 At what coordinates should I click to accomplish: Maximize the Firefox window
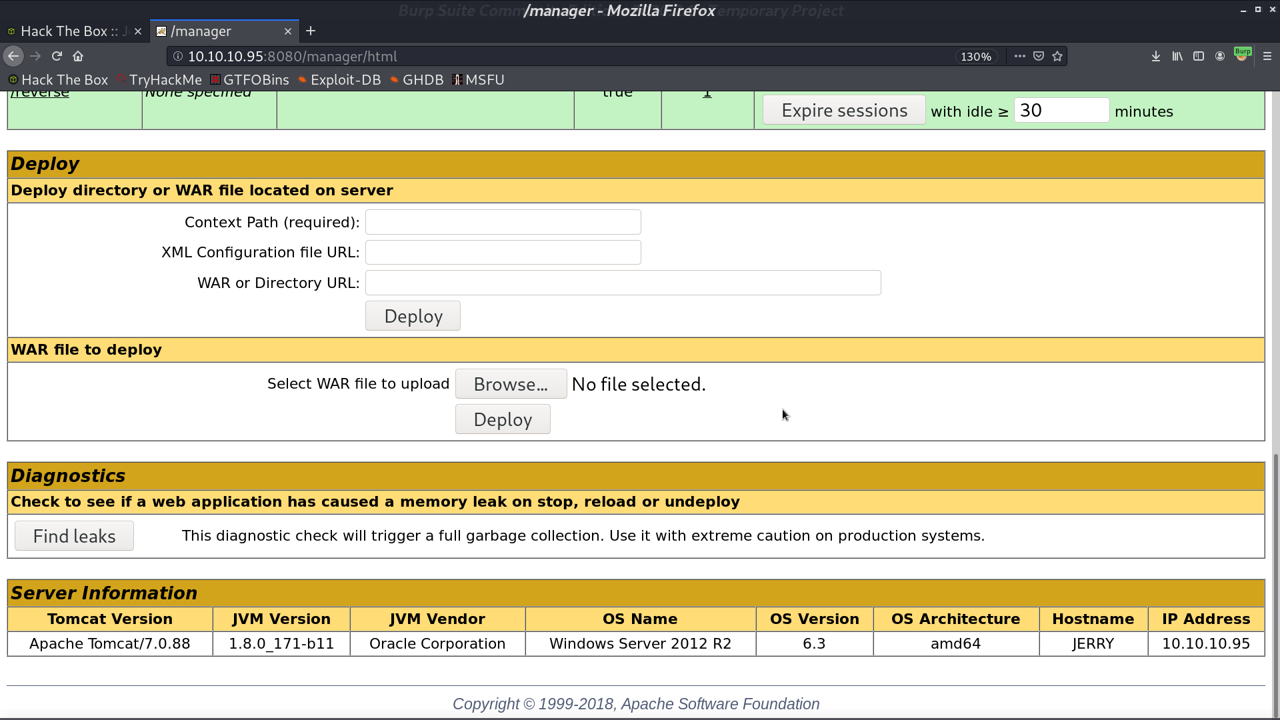click(x=1258, y=9)
